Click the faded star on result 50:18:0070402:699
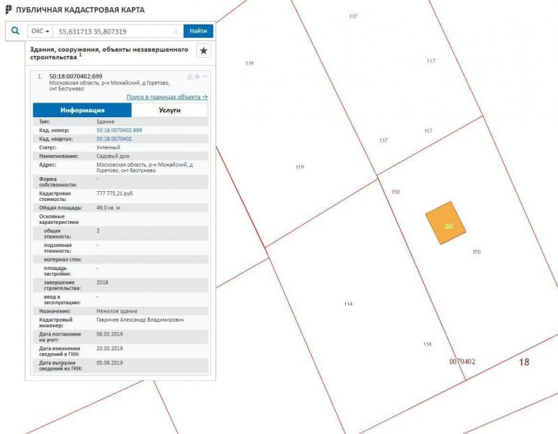 point(197,77)
